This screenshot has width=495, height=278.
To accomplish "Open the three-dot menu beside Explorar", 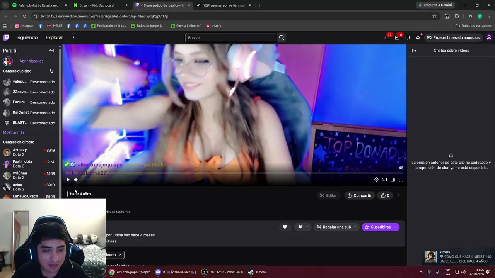I will 73,37.
